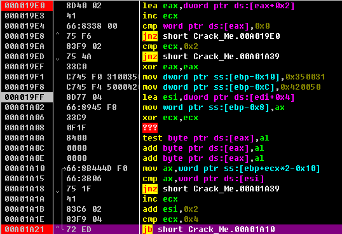Select address 00A01A0A

(x=25, y=138)
